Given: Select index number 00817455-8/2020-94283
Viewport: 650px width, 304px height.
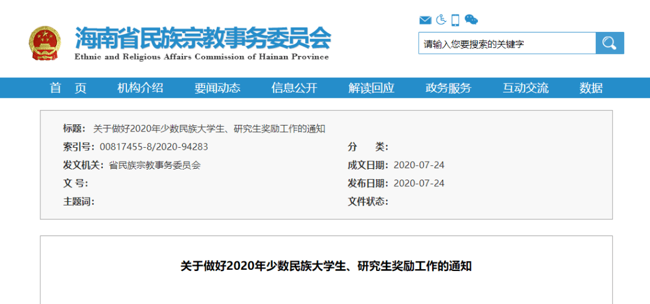Looking at the screenshot, I should pyautogui.click(x=154, y=147).
